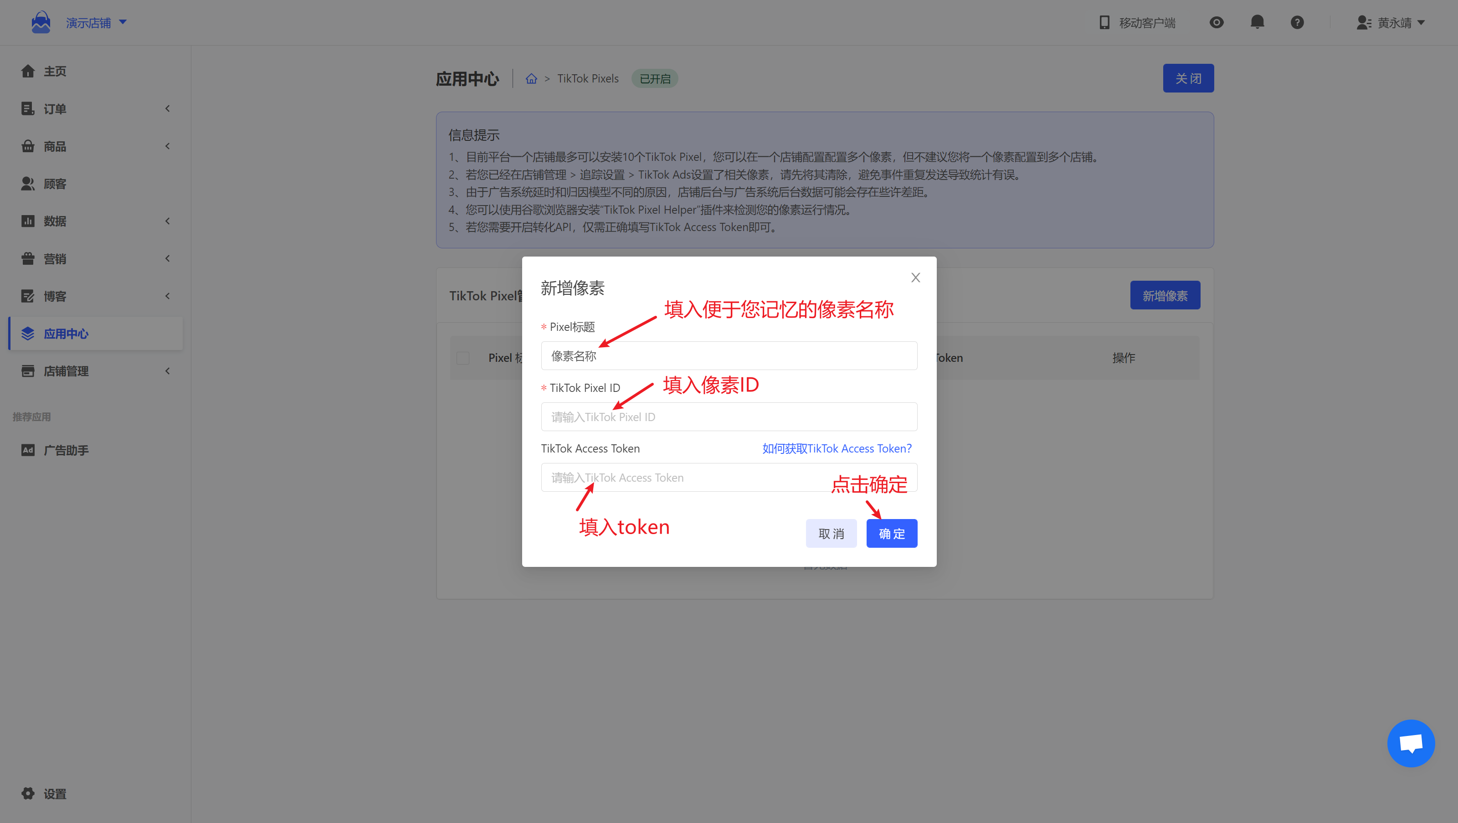Click the layers icon beside 应用中心

(x=28, y=334)
